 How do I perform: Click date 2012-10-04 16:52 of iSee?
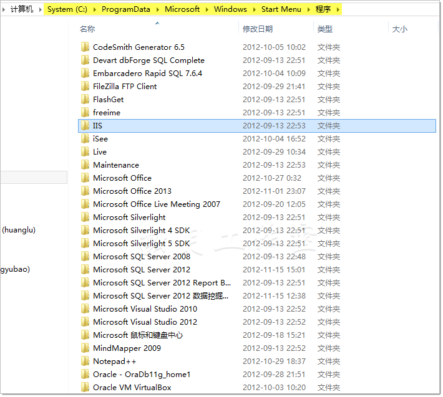point(274,139)
